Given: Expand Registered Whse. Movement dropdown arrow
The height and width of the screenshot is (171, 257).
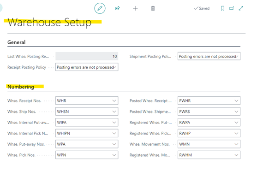Looking at the screenshot, I should click(x=236, y=155).
